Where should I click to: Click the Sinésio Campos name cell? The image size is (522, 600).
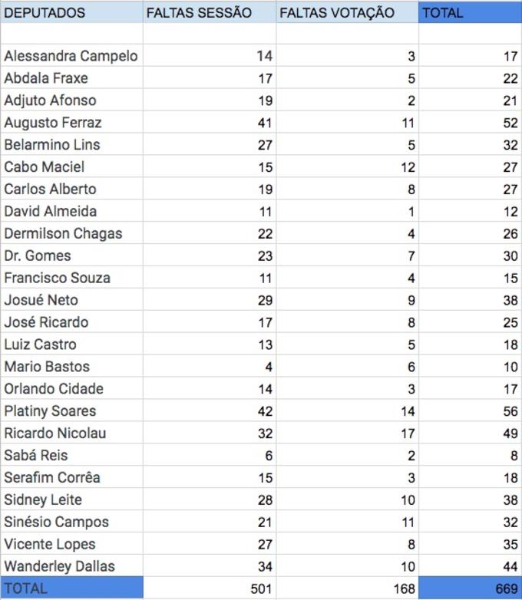pos(71,523)
